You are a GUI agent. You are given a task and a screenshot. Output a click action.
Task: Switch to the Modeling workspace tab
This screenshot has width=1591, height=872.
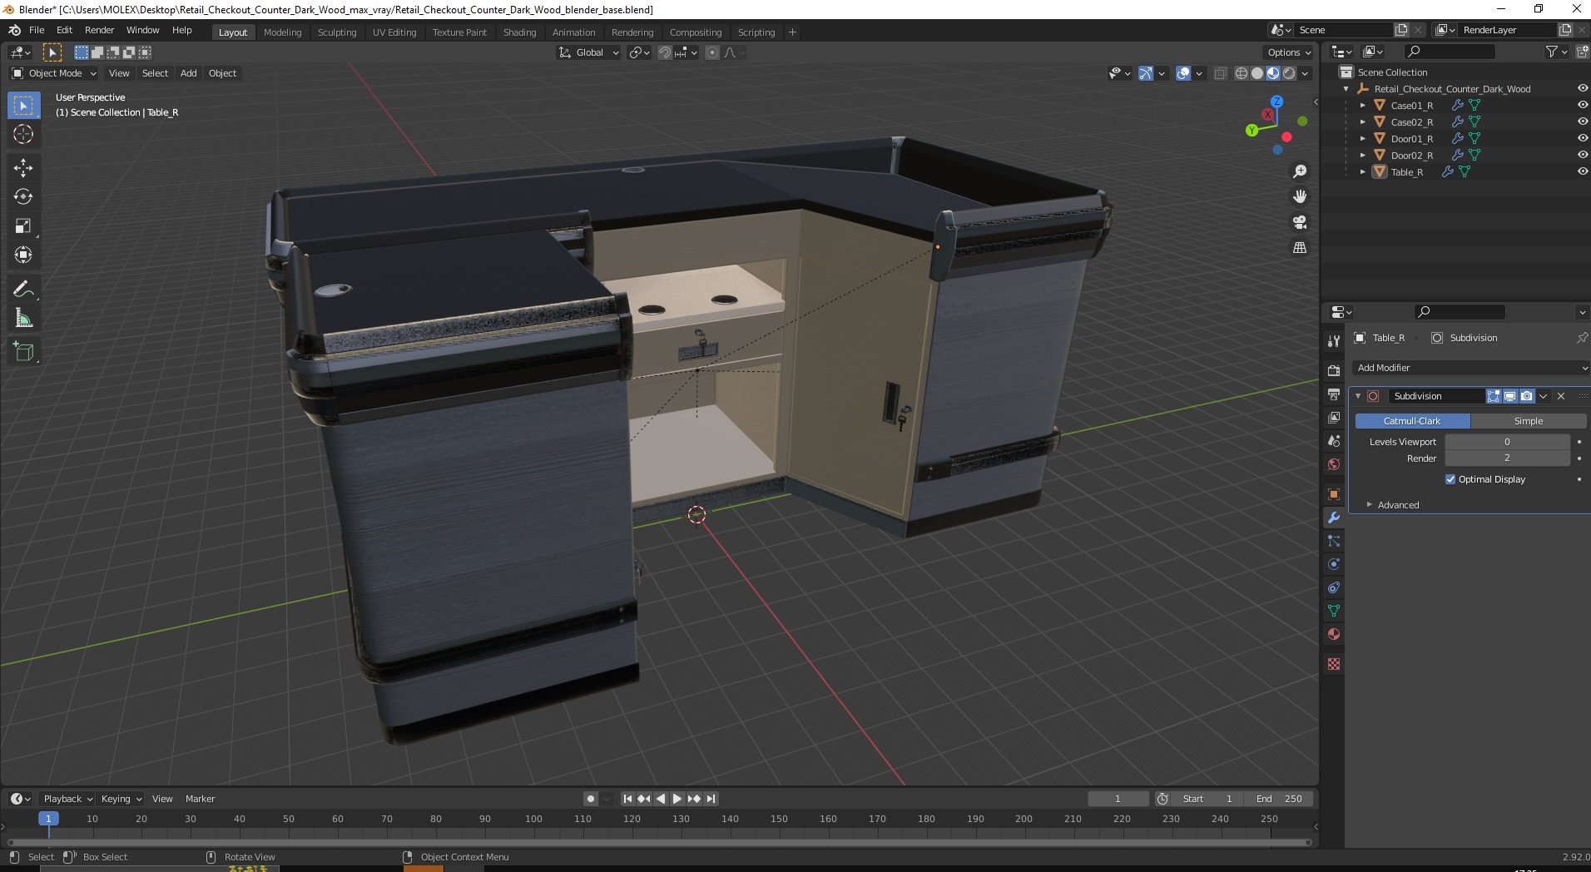282,32
